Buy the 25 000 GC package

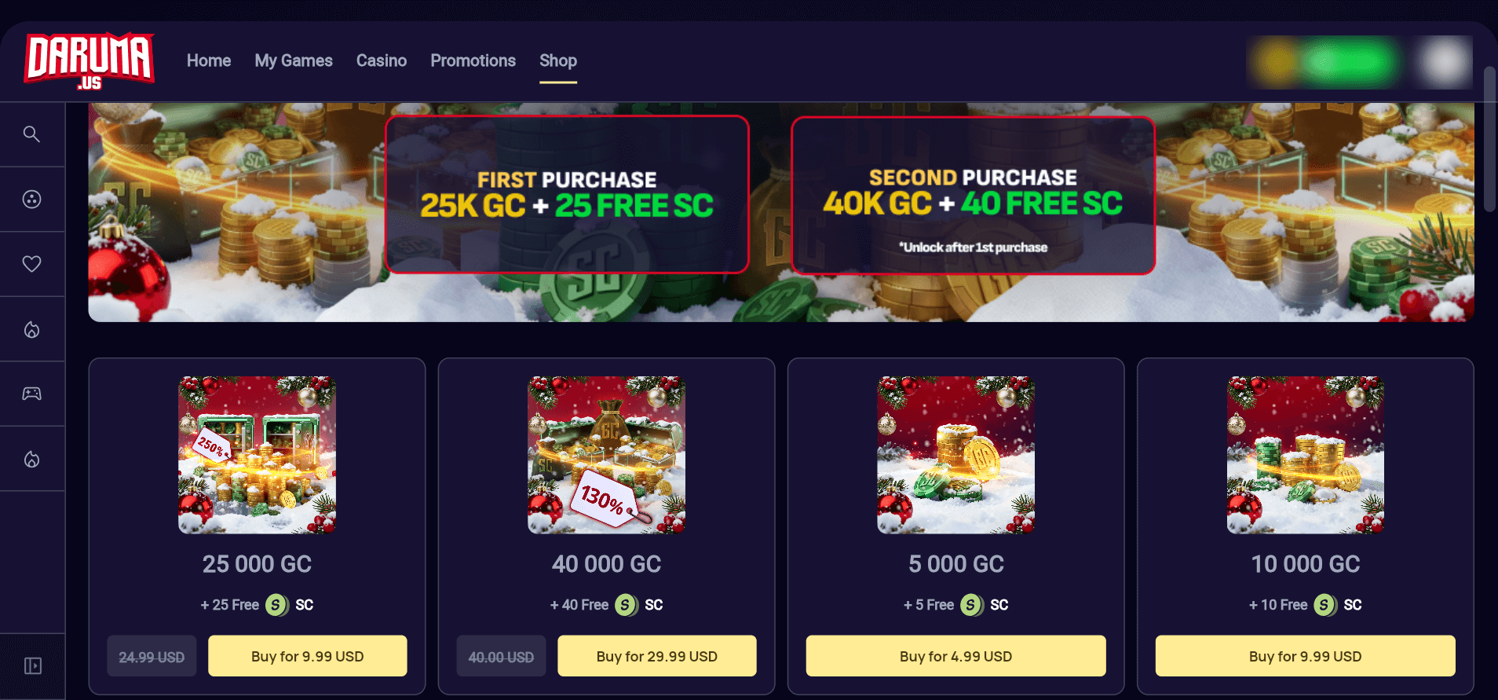click(307, 656)
